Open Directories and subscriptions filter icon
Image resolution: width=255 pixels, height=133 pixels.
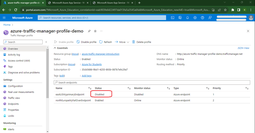[180, 18]
